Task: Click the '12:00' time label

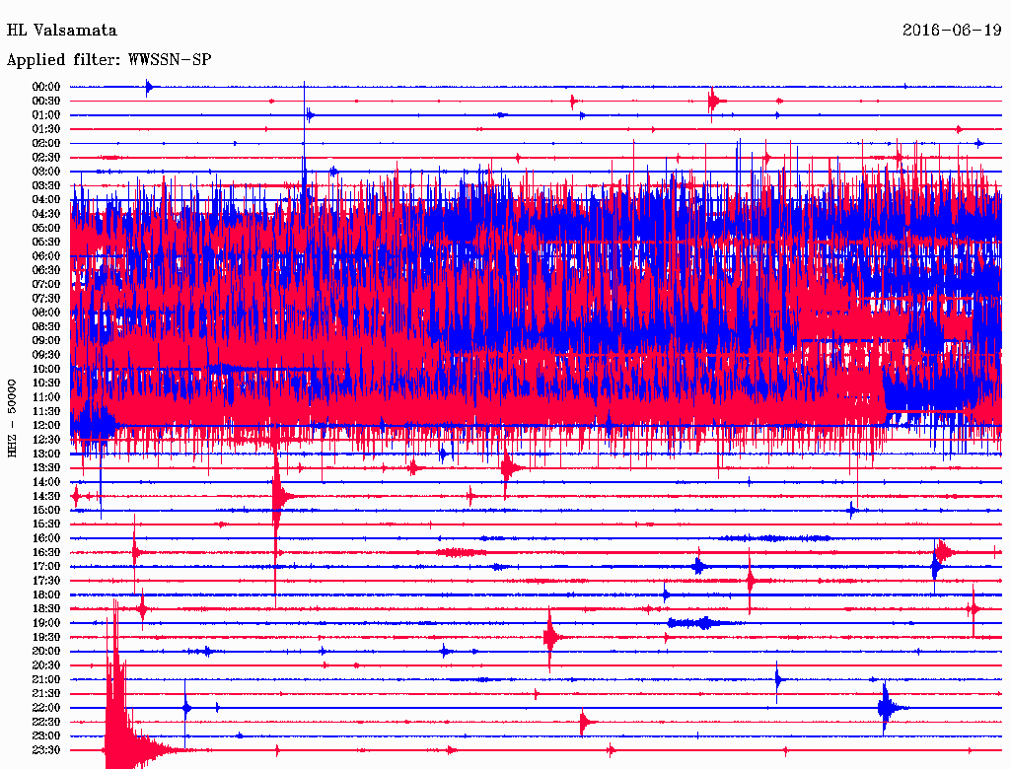Action: [x=46, y=425]
